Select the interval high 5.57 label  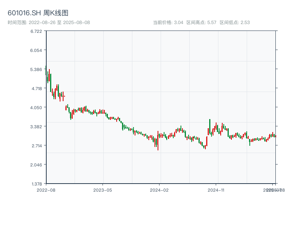coord(202,23)
